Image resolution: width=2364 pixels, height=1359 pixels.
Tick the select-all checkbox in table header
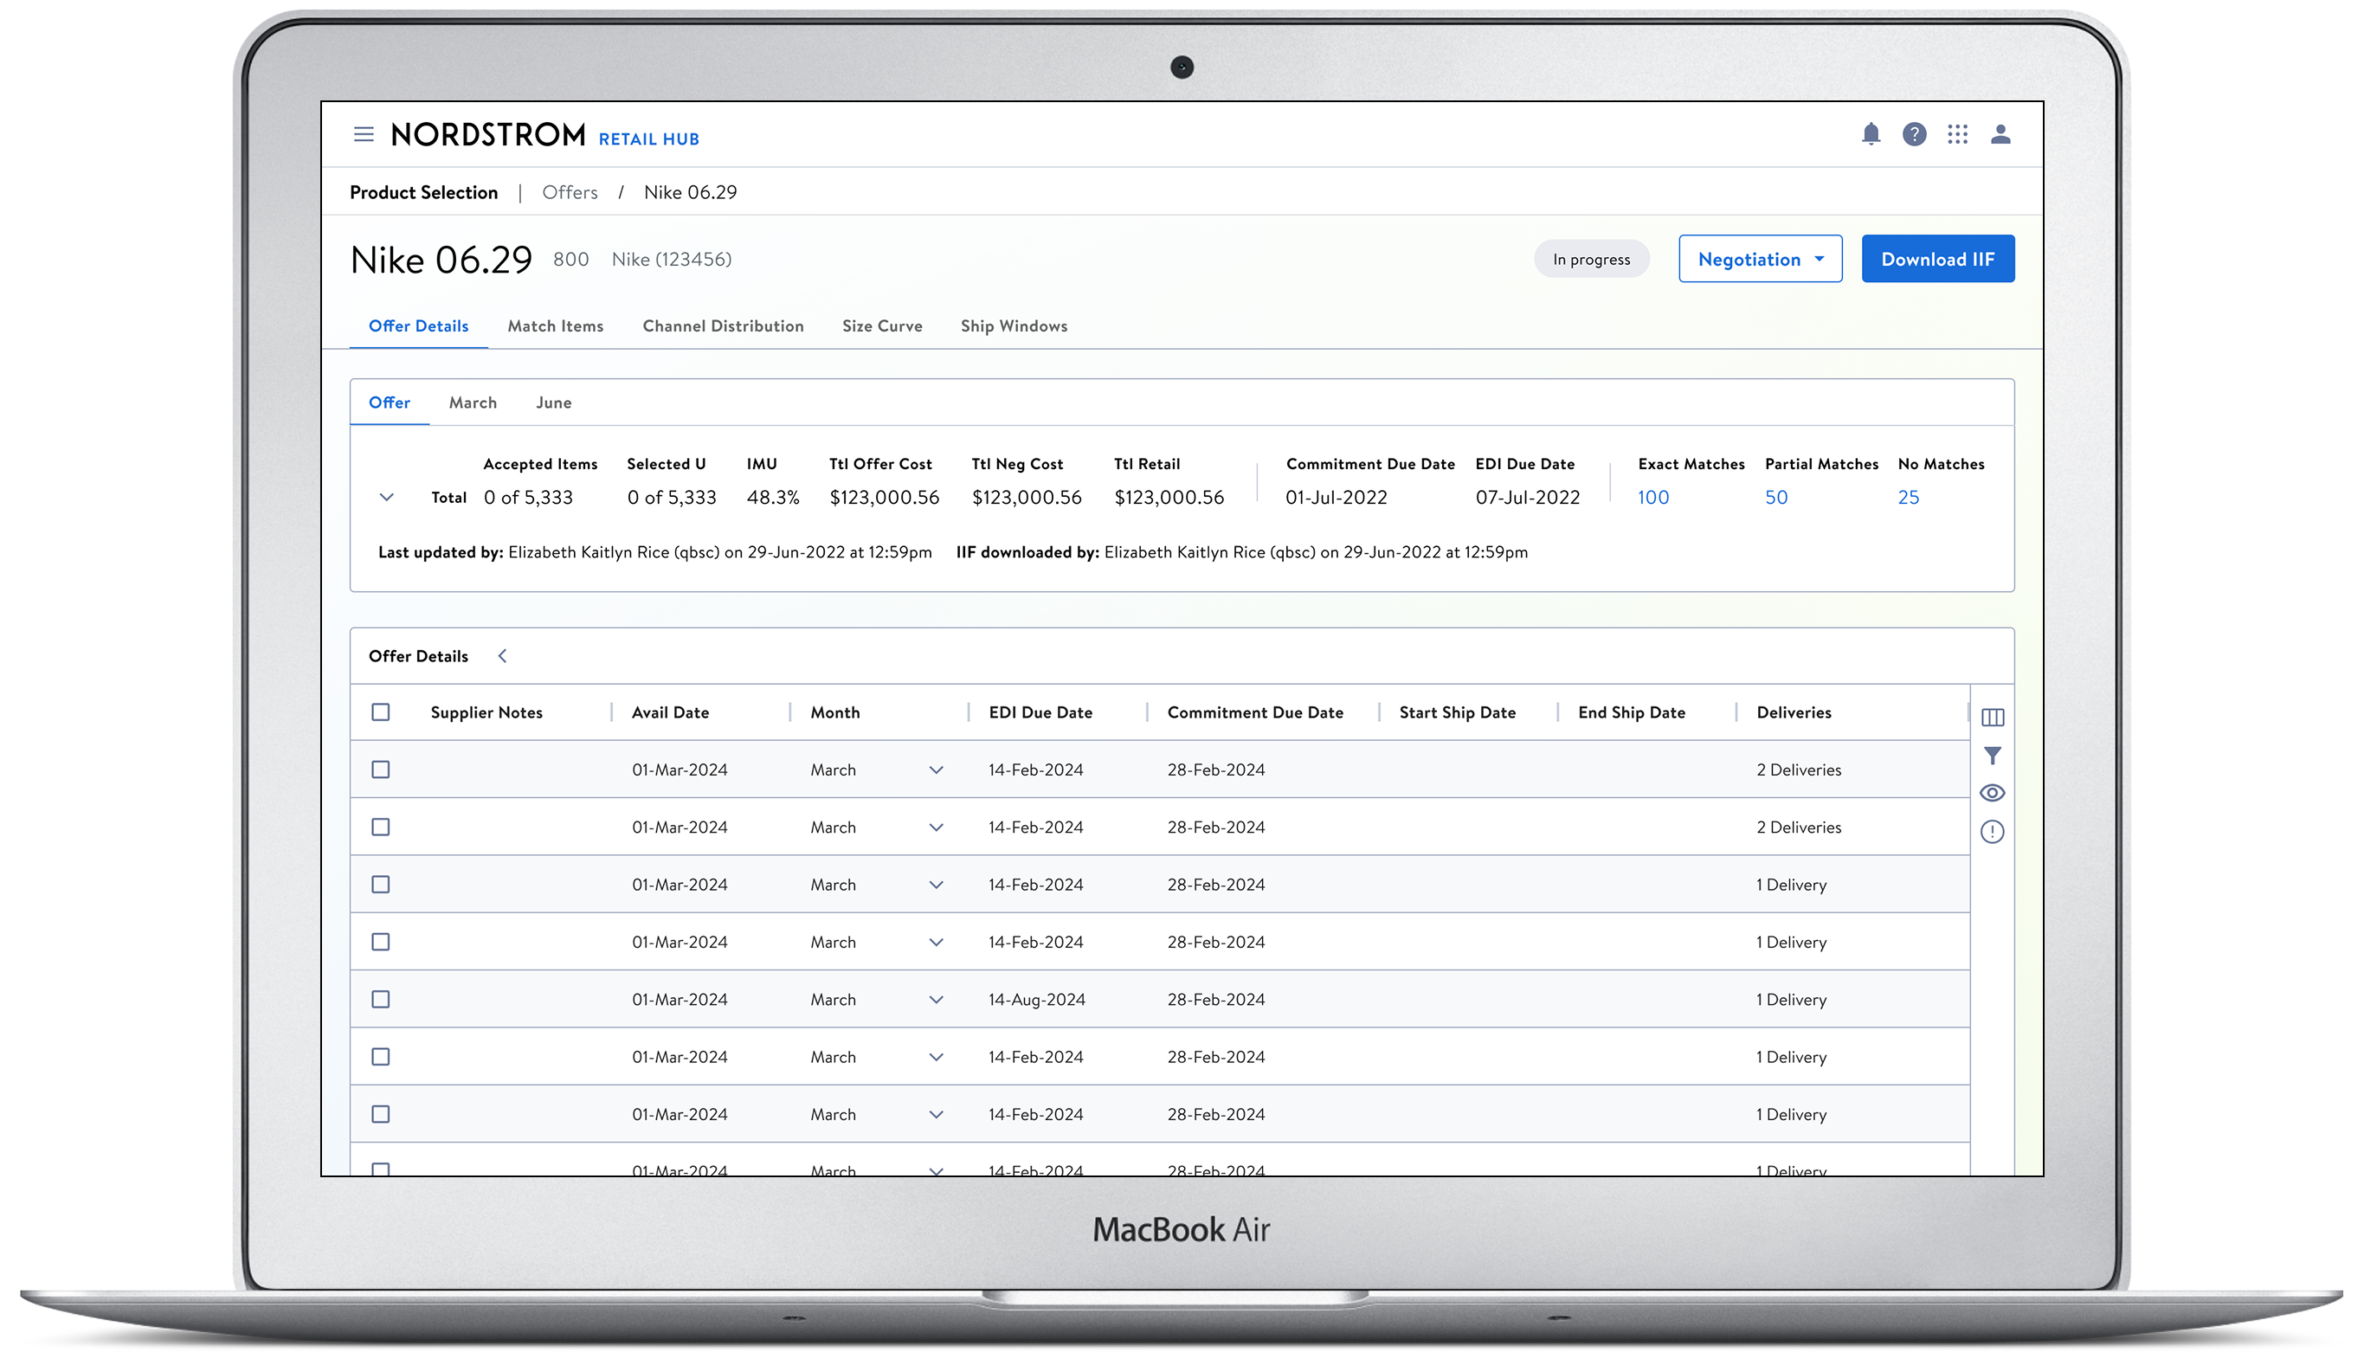(x=381, y=712)
